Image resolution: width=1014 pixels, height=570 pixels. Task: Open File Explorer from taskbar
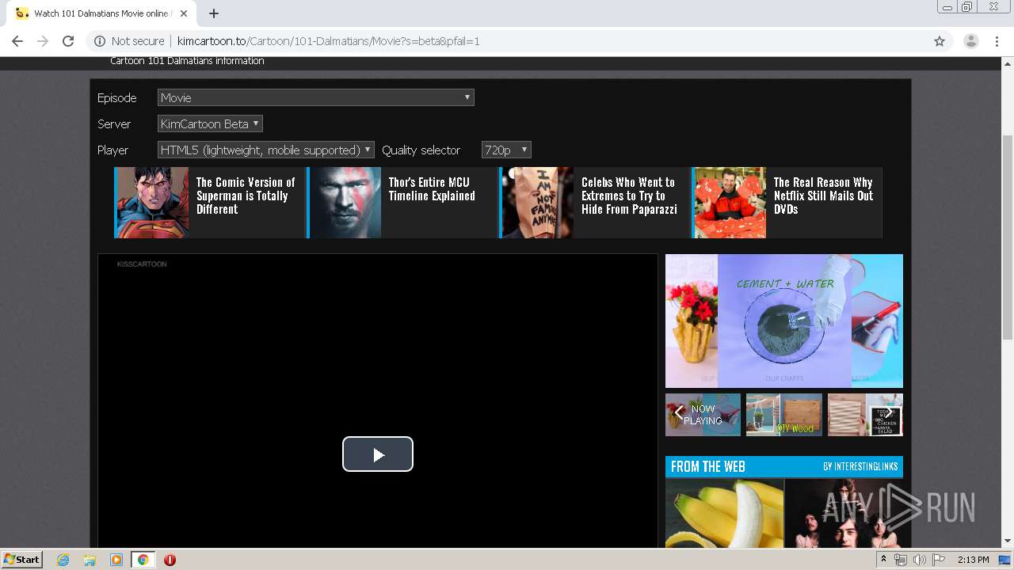tap(90, 560)
